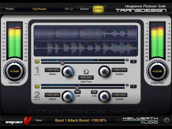Click the Band 2 Attack knob
The width and height of the screenshot is (172, 129).
coord(68,96)
